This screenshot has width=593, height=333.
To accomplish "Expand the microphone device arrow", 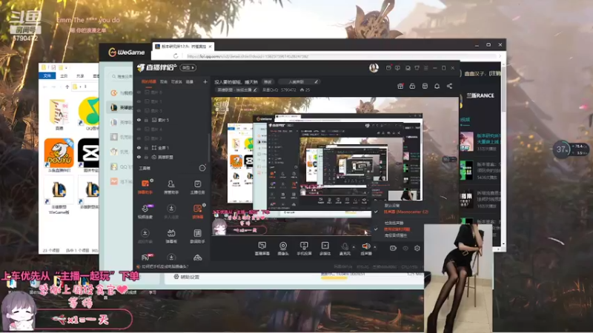I will pos(354,247).
